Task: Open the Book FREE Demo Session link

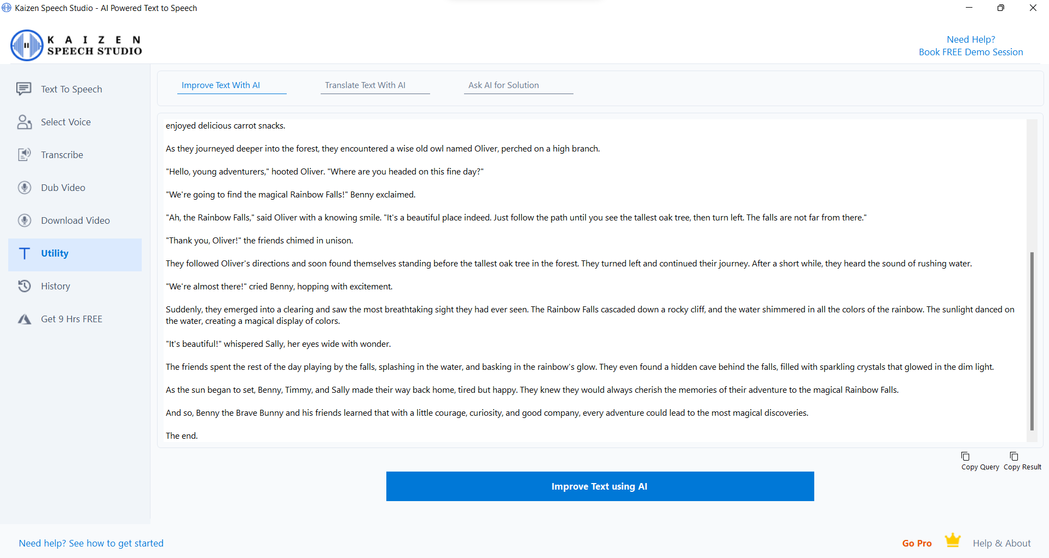Action: click(970, 52)
